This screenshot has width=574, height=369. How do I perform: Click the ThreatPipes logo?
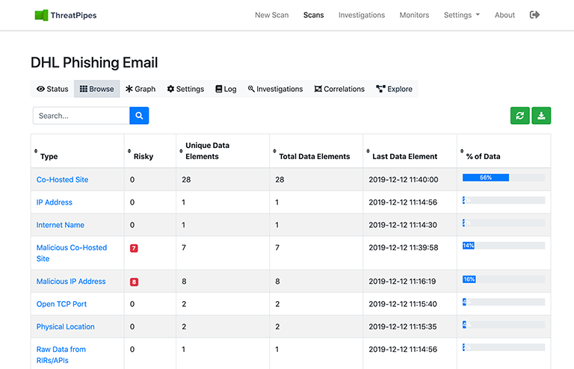pyautogui.click(x=66, y=15)
